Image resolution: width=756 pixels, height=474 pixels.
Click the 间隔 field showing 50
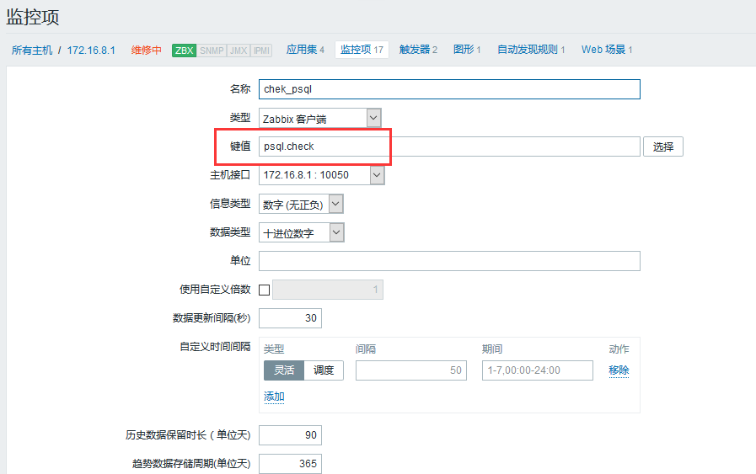pos(411,370)
